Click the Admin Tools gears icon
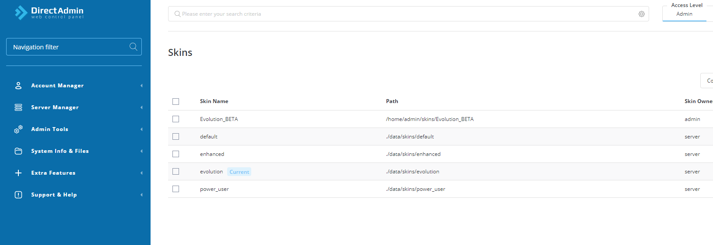This screenshot has width=713, height=245. point(18,129)
